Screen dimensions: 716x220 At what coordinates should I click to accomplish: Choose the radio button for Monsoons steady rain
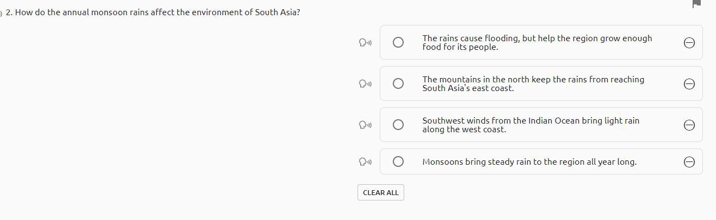tap(398, 161)
